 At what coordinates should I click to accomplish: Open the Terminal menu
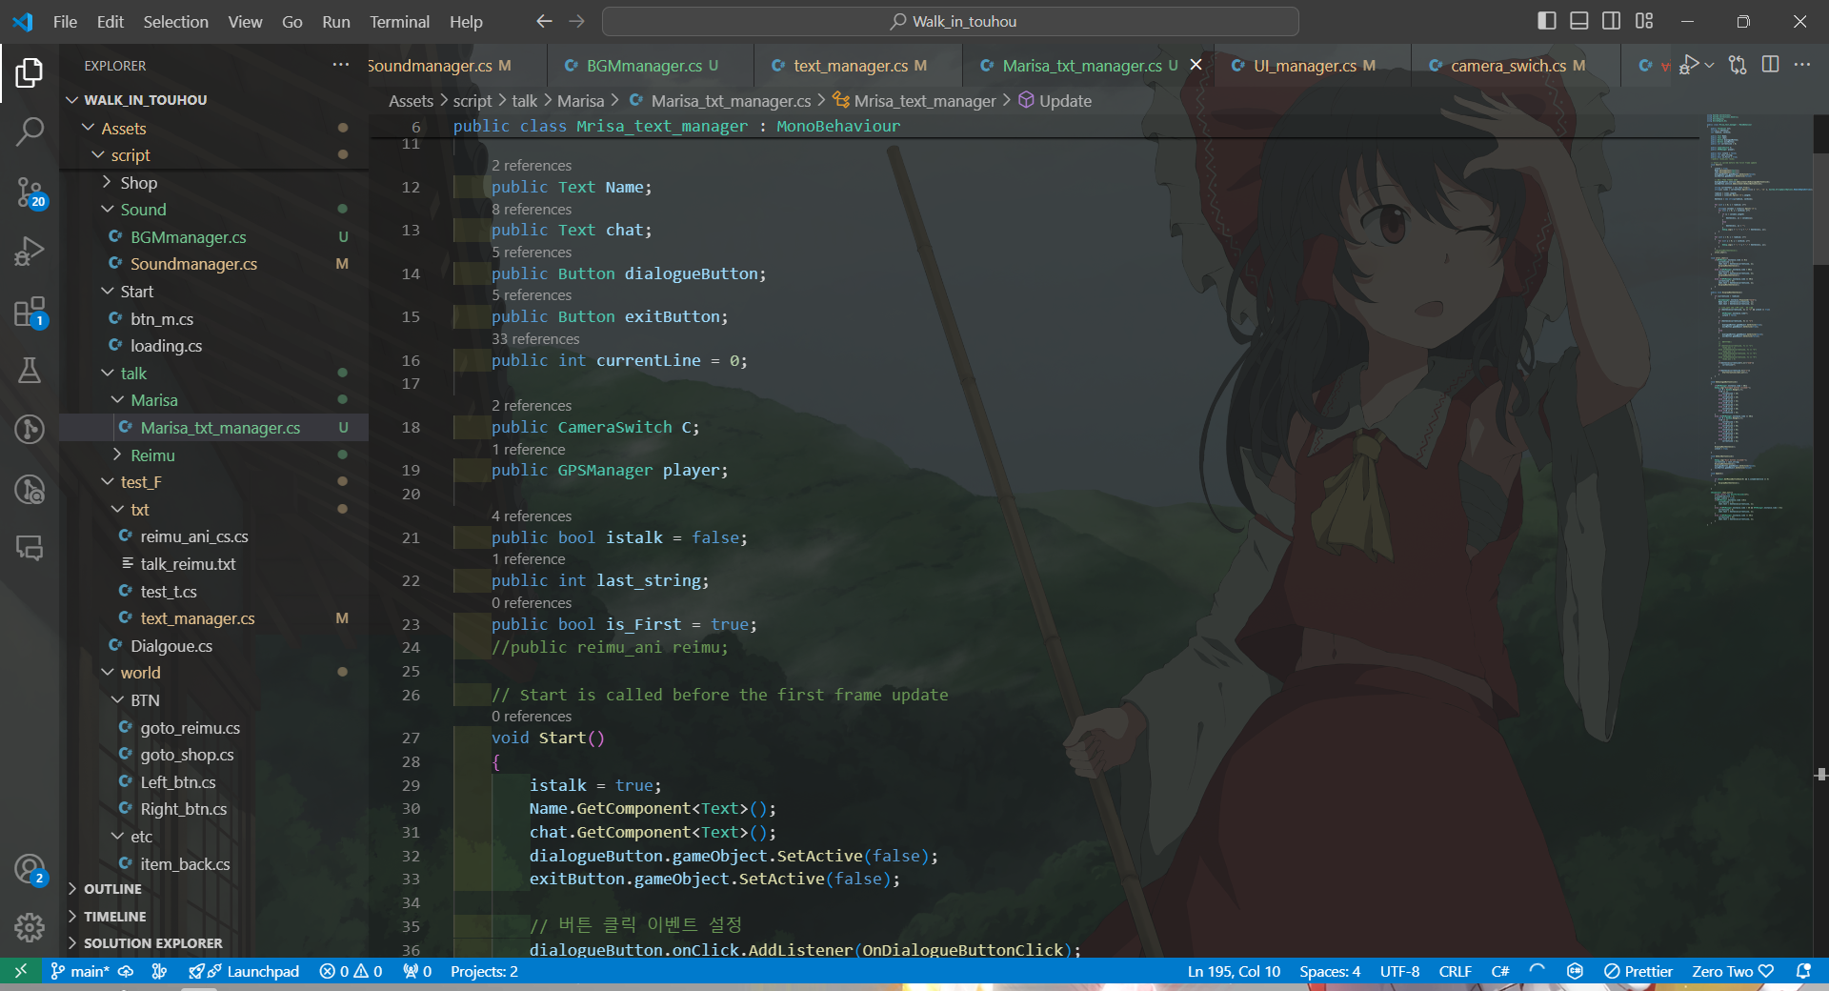(x=399, y=21)
